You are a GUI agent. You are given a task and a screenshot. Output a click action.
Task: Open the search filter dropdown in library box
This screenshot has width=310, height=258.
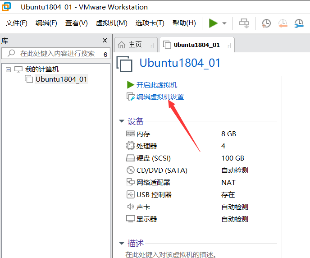click(105, 55)
